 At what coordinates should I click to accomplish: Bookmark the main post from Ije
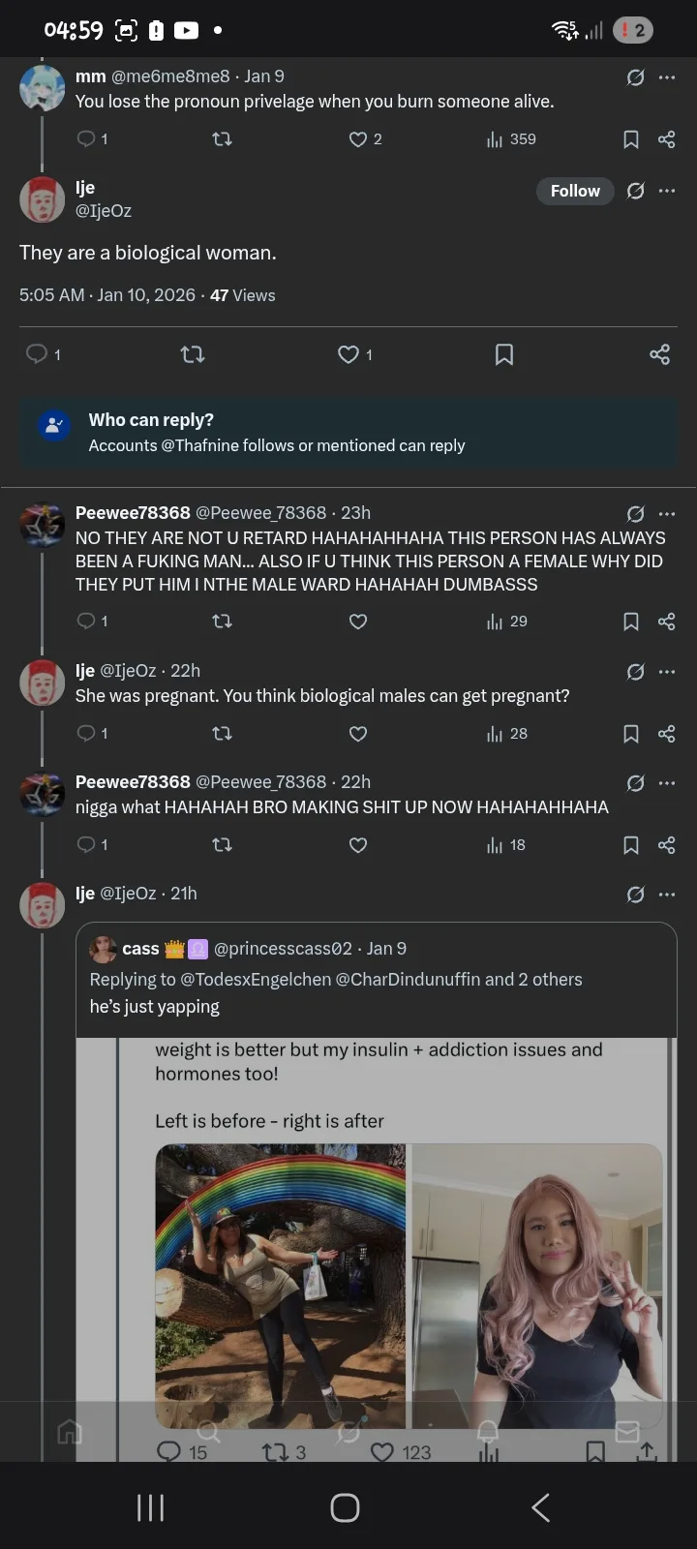503,355
